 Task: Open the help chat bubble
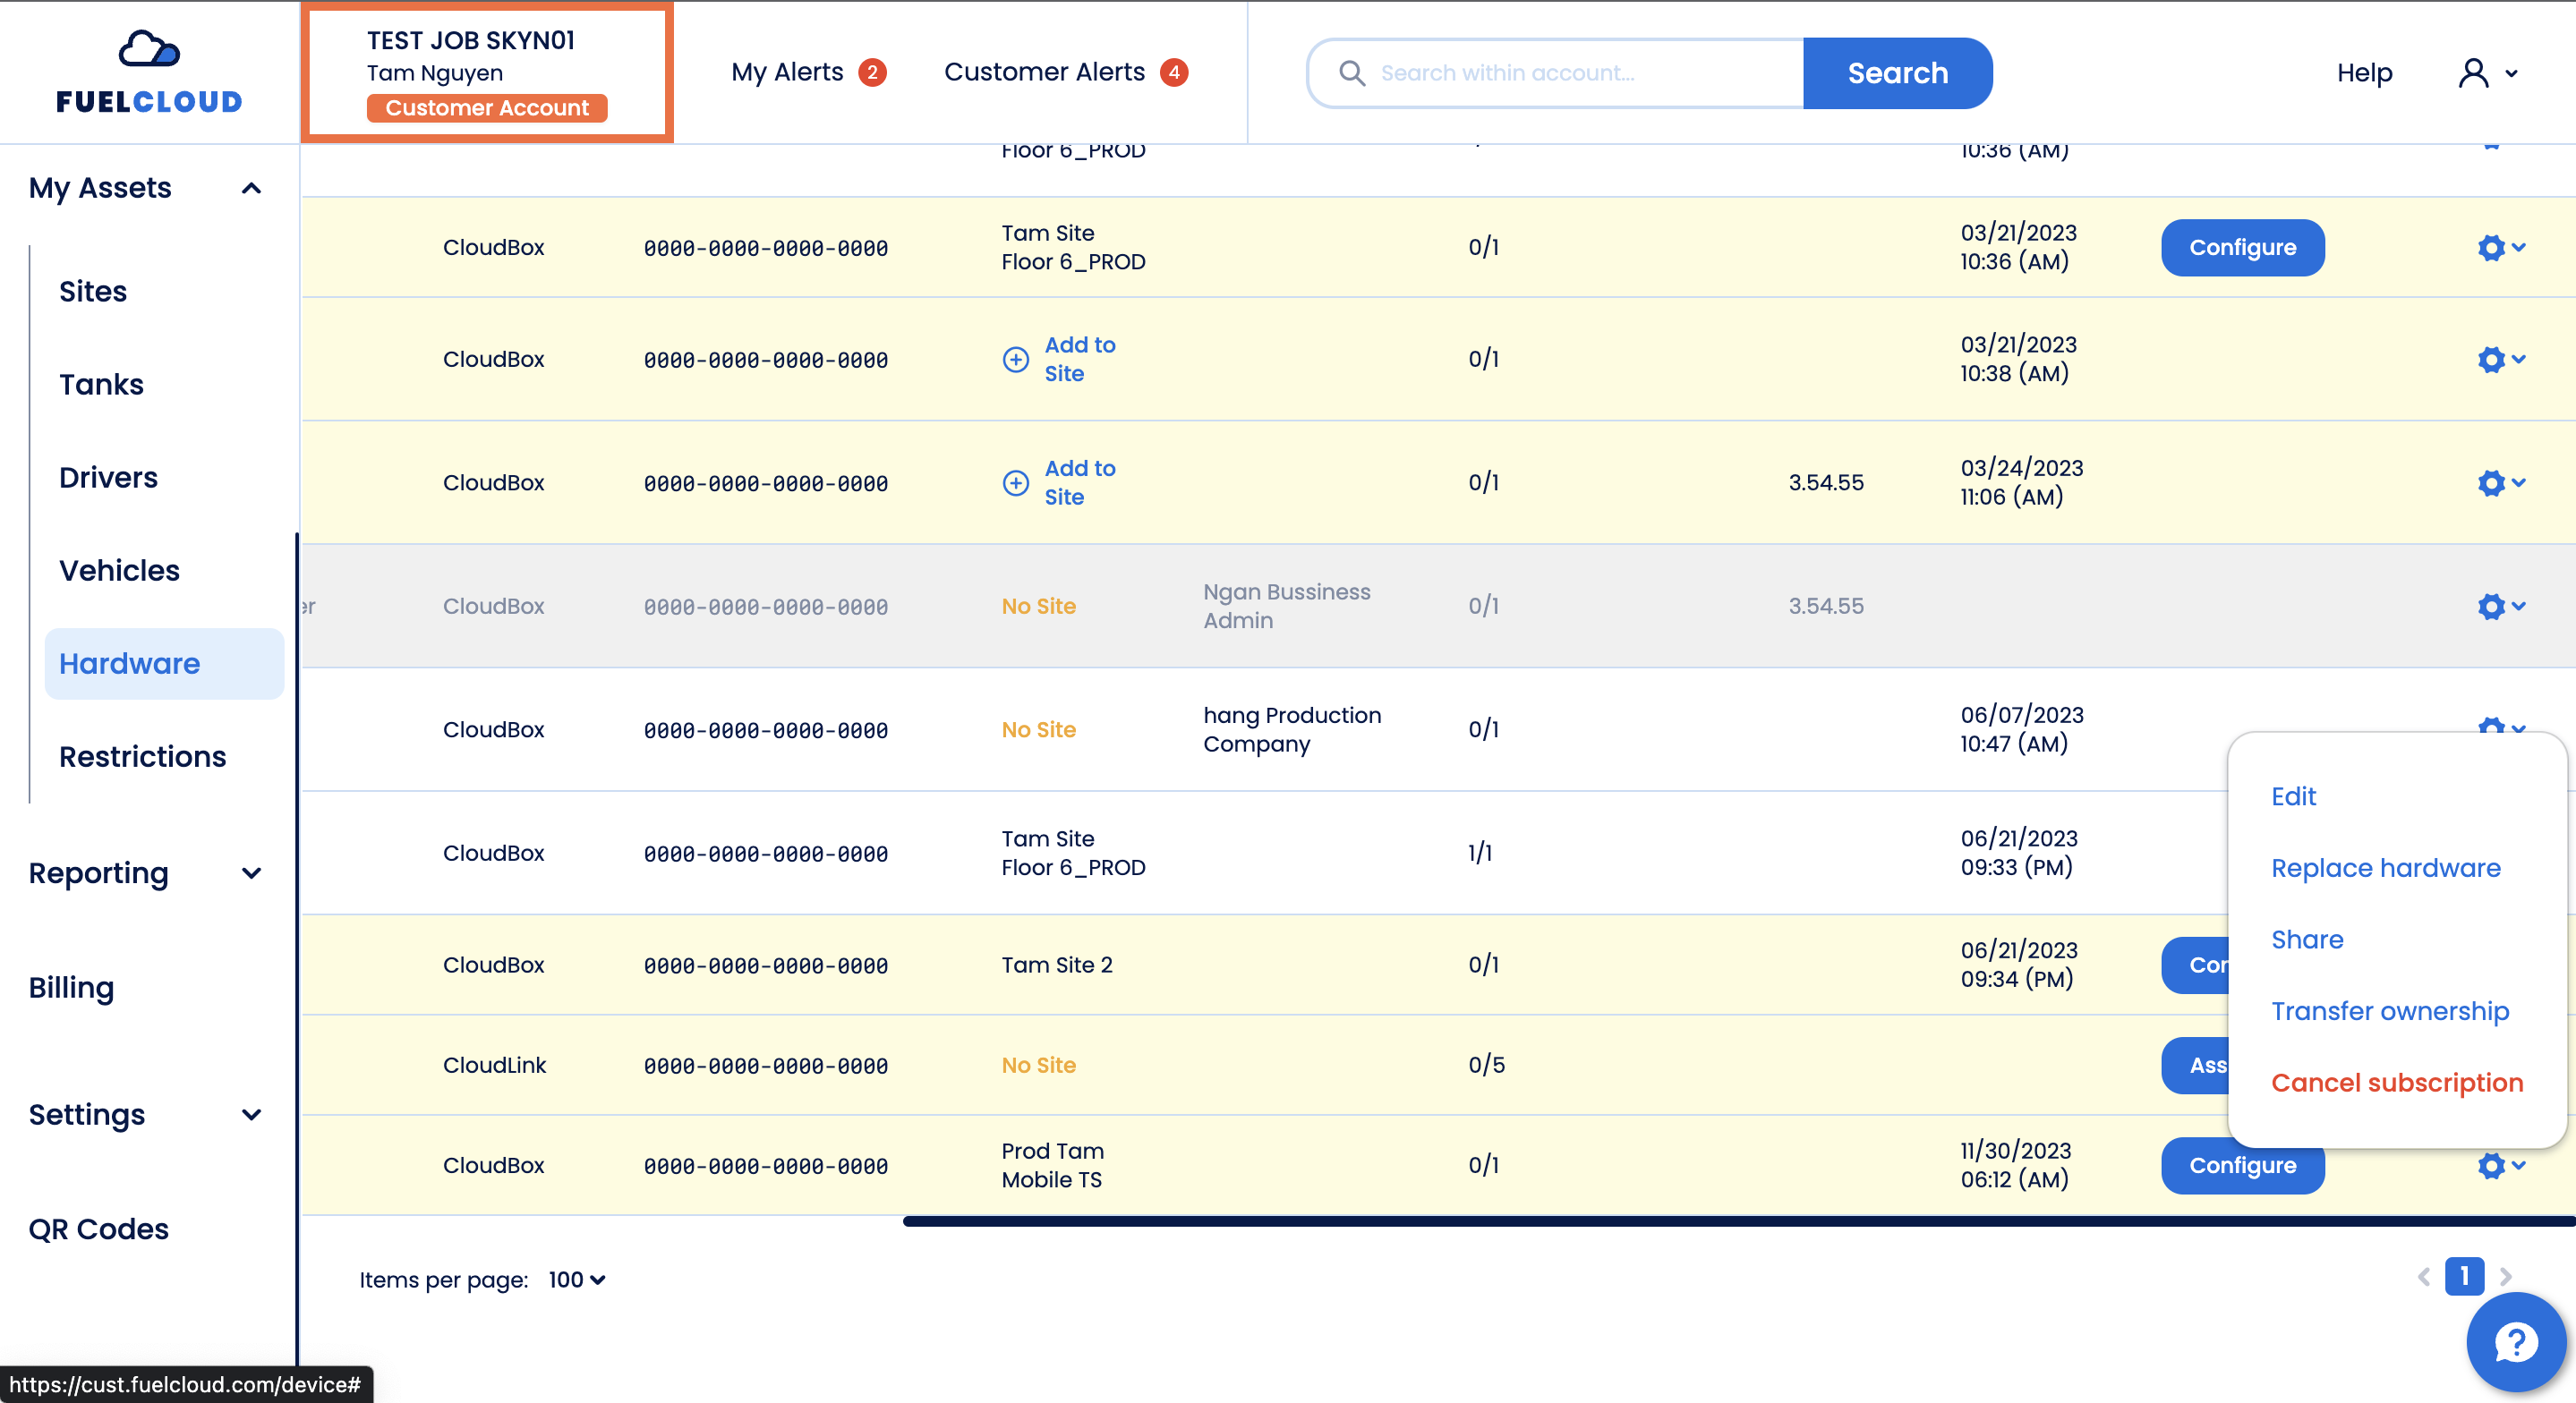(x=2515, y=1342)
